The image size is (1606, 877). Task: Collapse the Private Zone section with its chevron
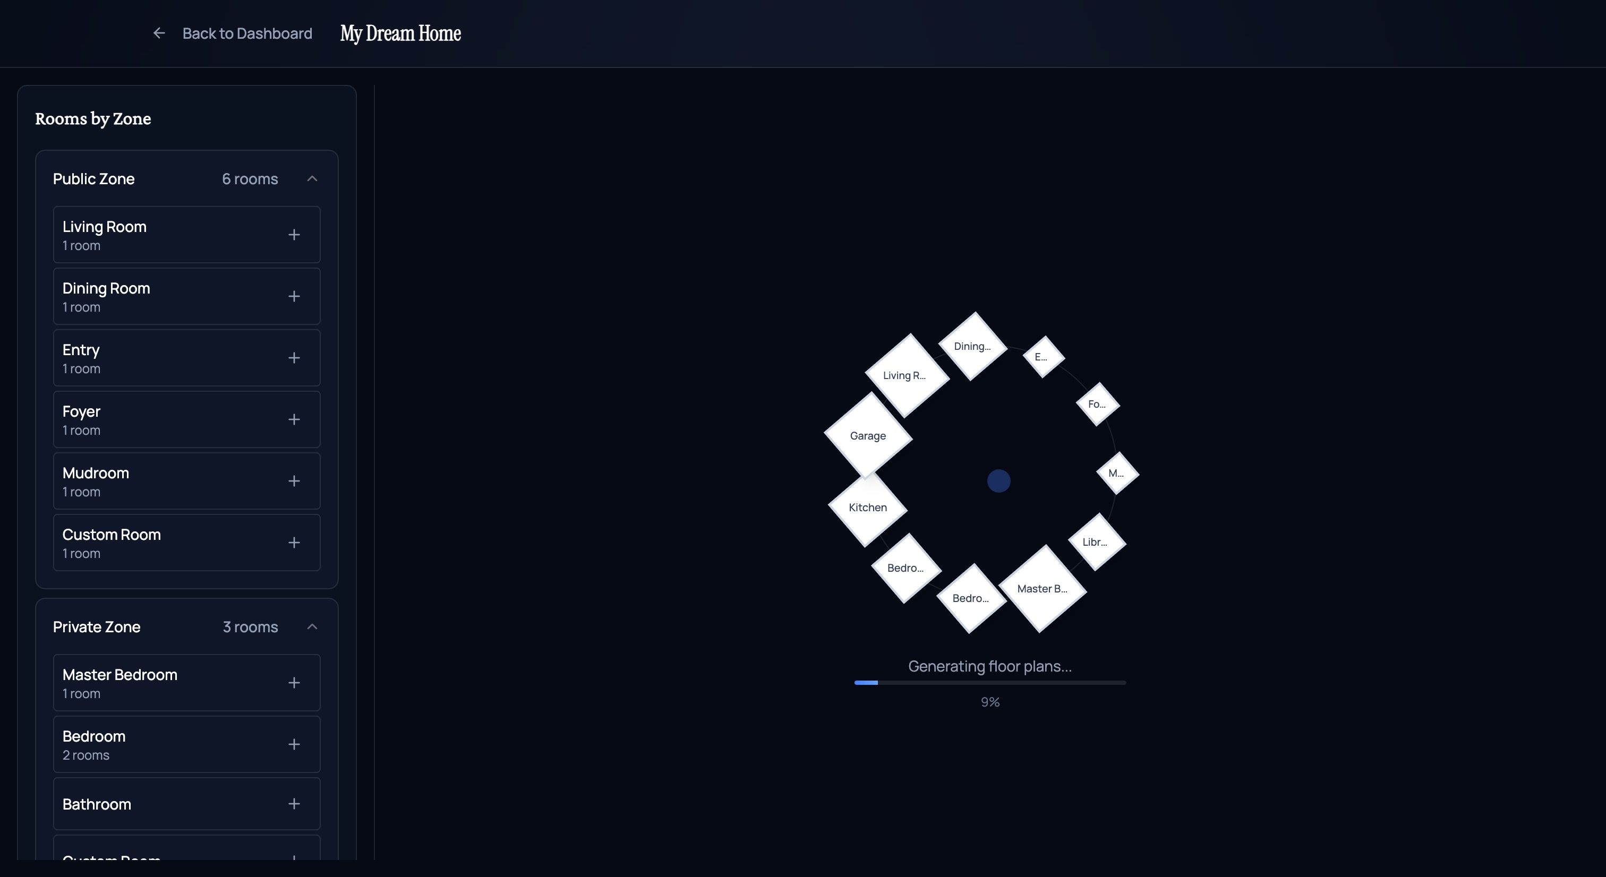(x=312, y=627)
